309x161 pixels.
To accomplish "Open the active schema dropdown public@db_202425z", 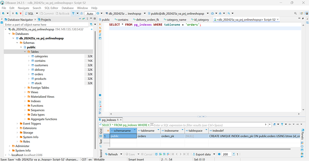I will tap(178, 13).
